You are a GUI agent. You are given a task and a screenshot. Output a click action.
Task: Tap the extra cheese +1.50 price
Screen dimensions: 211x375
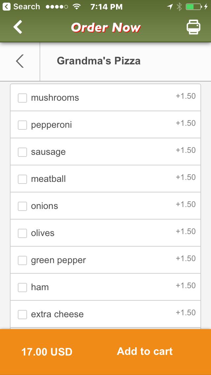tap(186, 313)
